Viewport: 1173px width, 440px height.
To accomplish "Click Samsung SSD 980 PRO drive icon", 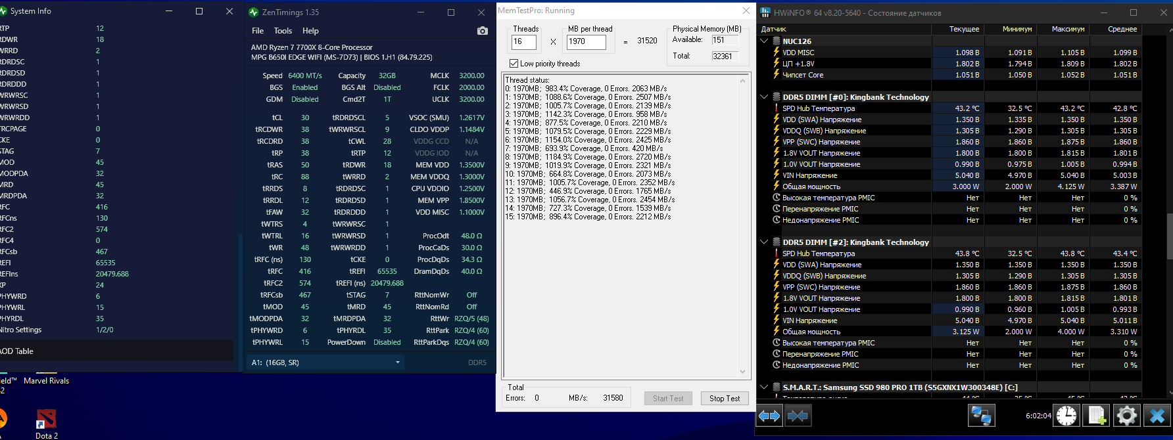I will [777, 387].
